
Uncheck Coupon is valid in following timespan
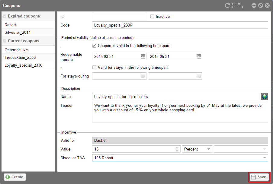[x=95, y=46]
